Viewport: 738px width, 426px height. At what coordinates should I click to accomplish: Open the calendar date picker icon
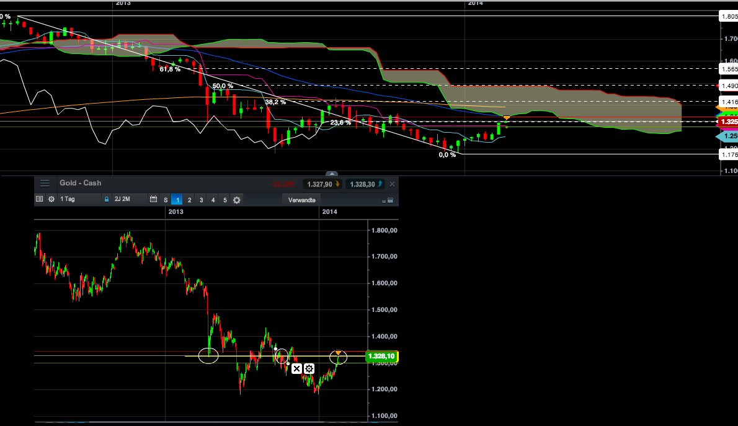tap(153, 199)
